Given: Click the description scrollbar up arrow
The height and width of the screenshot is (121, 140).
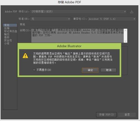Looking at the screenshot, I should click(125, 31).
